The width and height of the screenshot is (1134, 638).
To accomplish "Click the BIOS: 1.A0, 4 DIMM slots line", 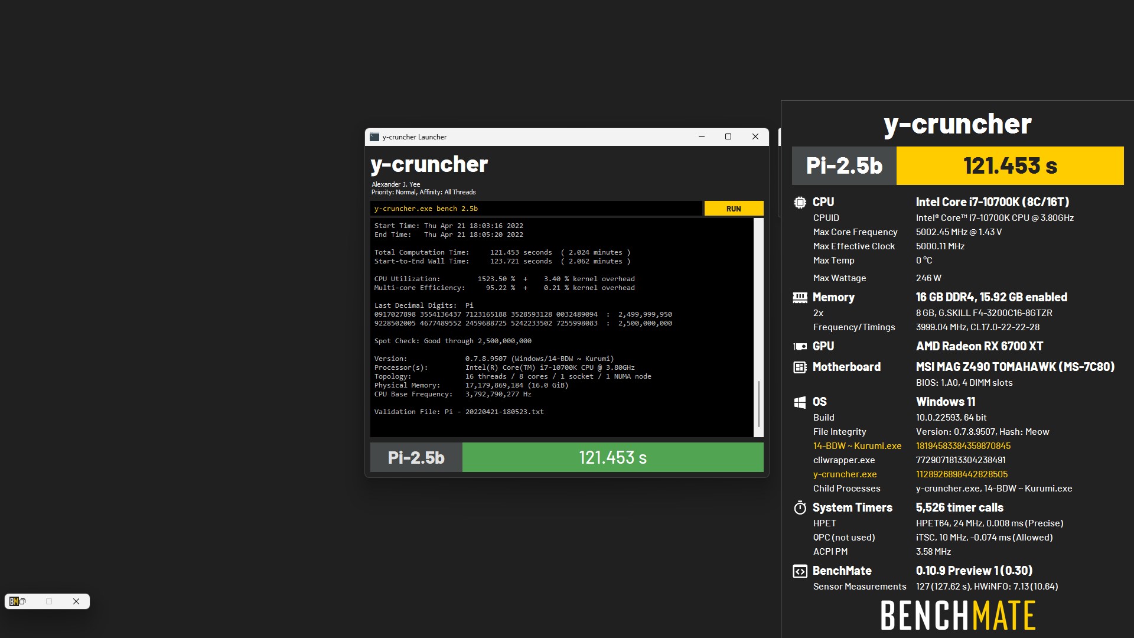I will coord(964,383).
